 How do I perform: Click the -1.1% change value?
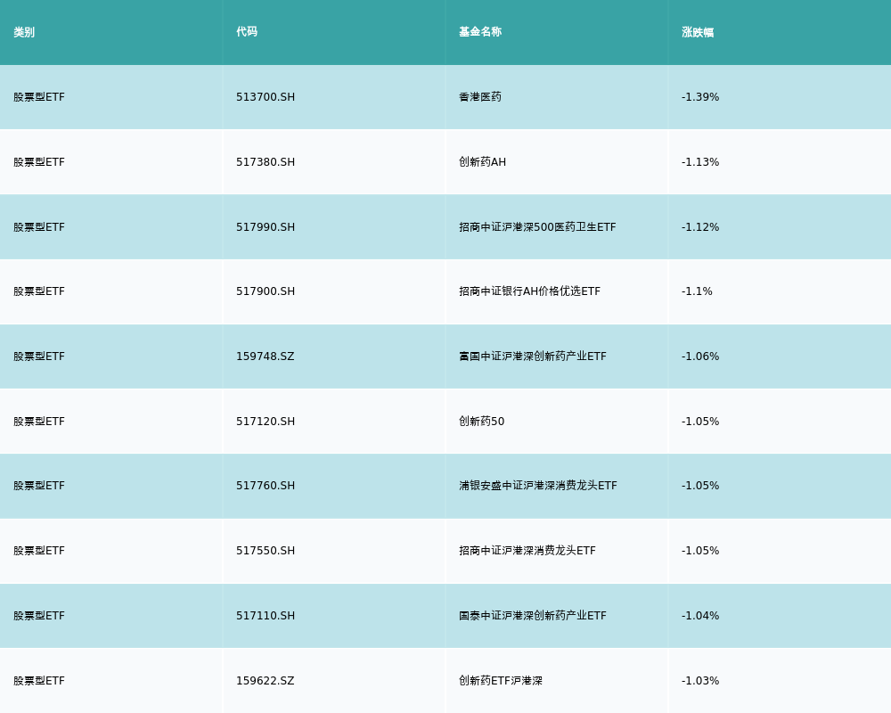697,291
